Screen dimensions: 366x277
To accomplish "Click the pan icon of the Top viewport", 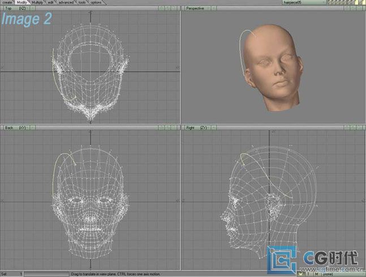I will (x=162, y=8).
